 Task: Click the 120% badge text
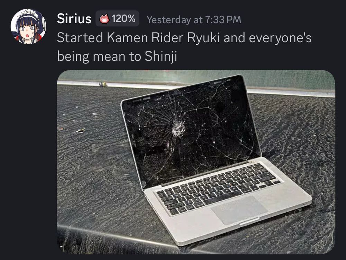tap(124, 19)
